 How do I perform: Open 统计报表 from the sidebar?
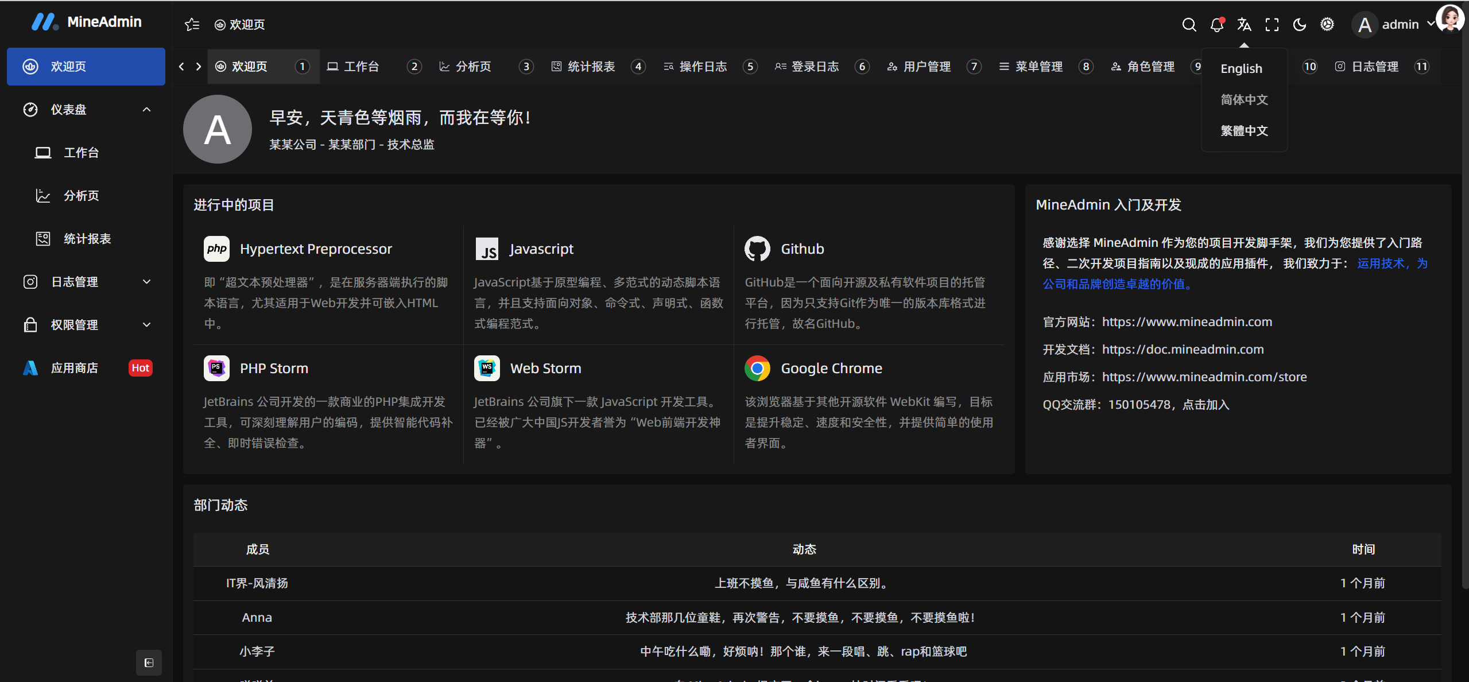tap(87, 239)
